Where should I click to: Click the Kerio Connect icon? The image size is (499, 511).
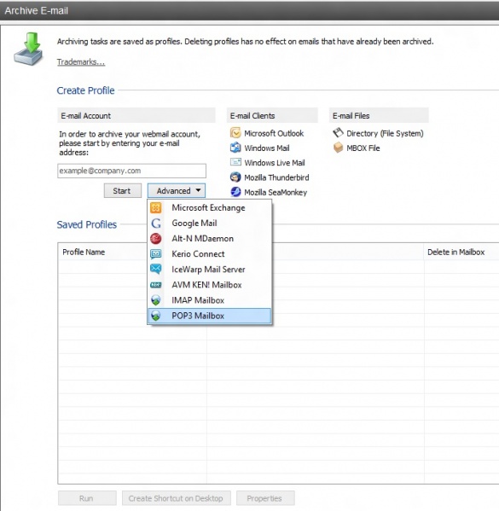tap(156, 254)
